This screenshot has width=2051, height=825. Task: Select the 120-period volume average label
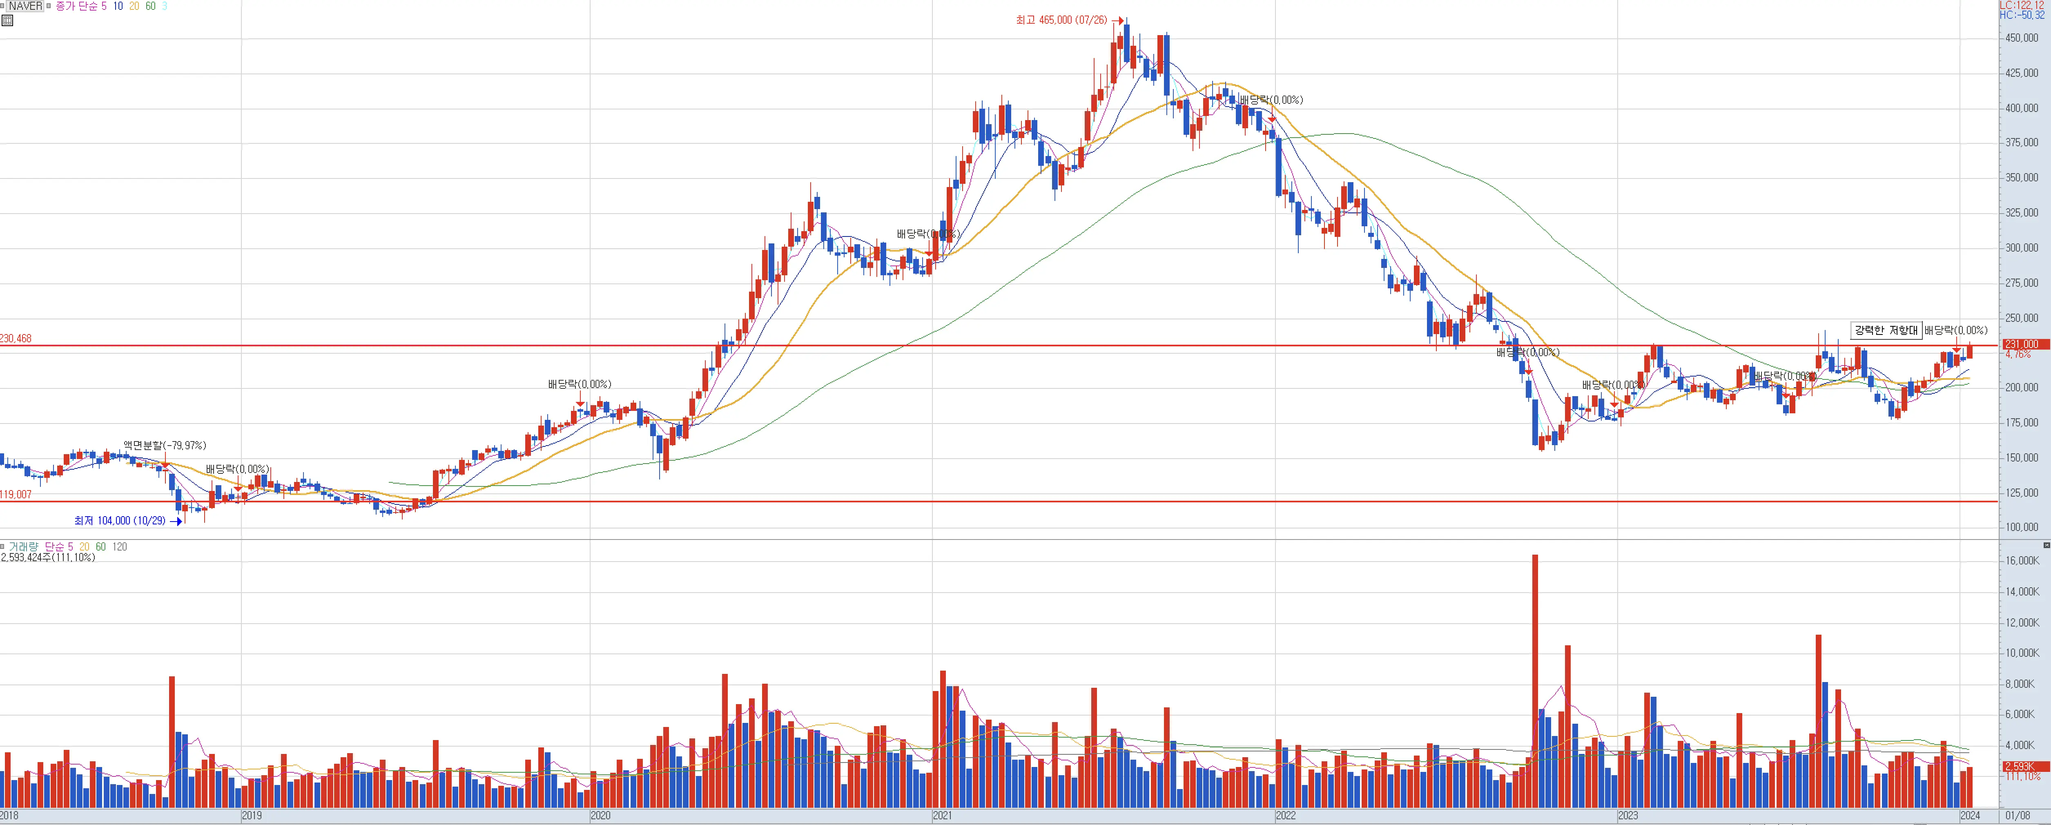pyautogui.click(x=119, y=547)
